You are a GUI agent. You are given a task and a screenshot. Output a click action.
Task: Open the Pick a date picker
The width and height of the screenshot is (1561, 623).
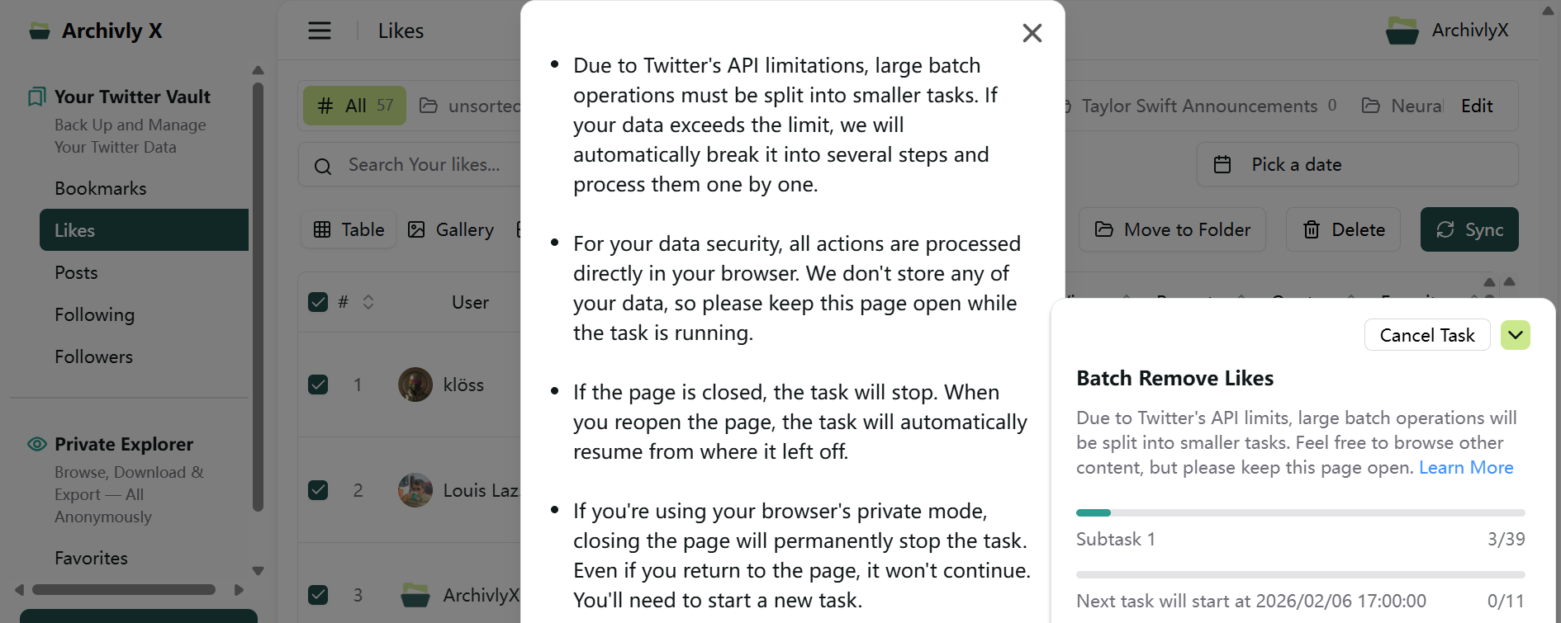[x=1357, y=164]
